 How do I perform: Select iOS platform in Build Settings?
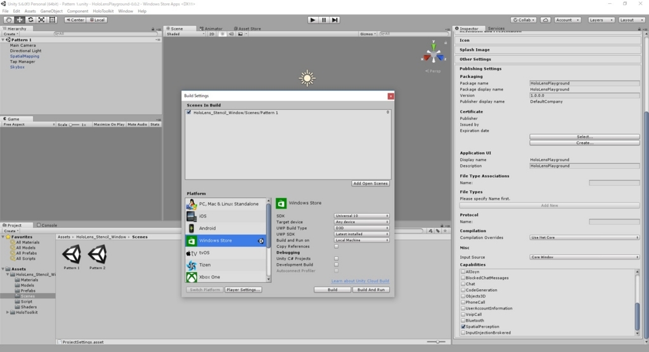(x=226, y=216)
